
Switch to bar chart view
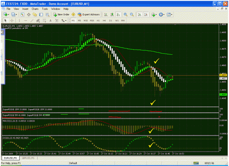pyautogui.click(x=106, y=14)
